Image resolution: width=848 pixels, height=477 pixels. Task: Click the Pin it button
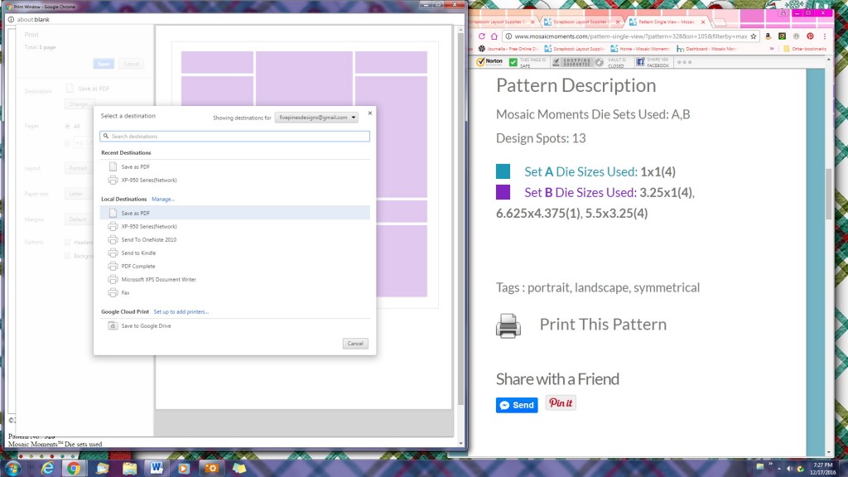561,403
